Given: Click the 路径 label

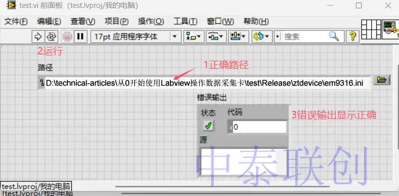Looking at the screenshot, I should pyautogui.click(x=45, y=67).
